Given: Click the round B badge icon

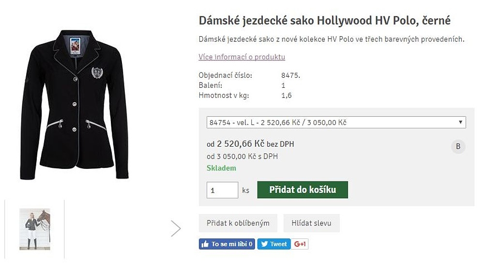Looking at the screenshot, I should (458, 147).
